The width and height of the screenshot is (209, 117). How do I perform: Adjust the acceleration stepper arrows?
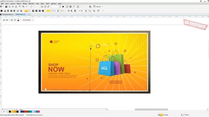(86, 11)
